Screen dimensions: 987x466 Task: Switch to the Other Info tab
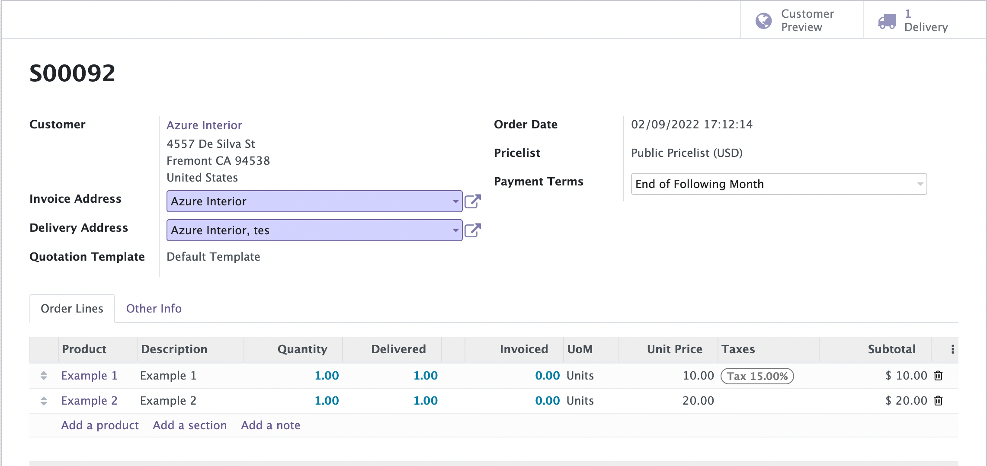point(154,309)
